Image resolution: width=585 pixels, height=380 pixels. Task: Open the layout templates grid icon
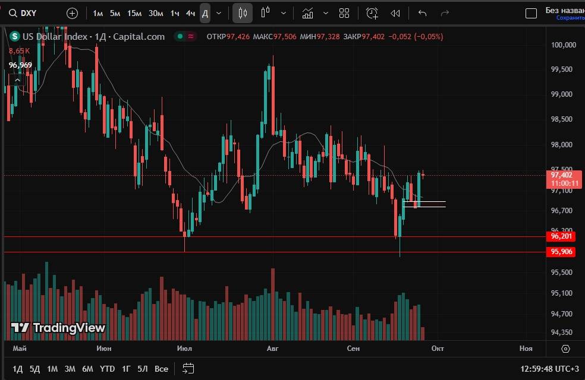point(344,13)
